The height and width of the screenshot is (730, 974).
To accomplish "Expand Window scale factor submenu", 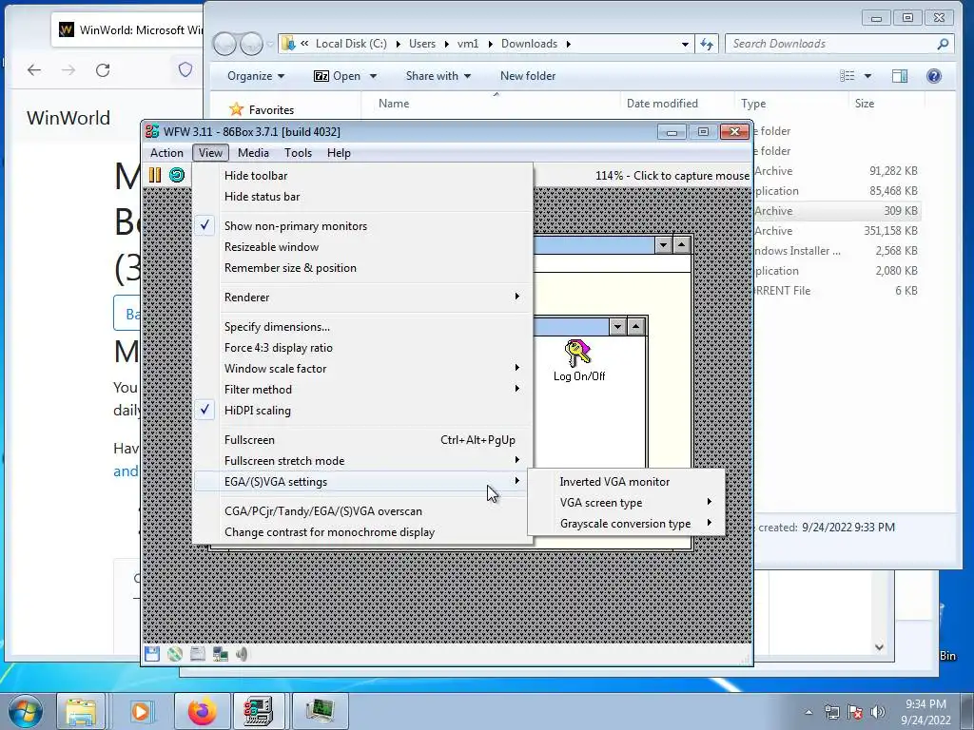I will [363, 369].
